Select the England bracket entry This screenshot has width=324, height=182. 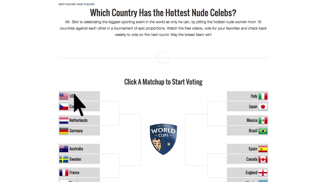(247, 173)
